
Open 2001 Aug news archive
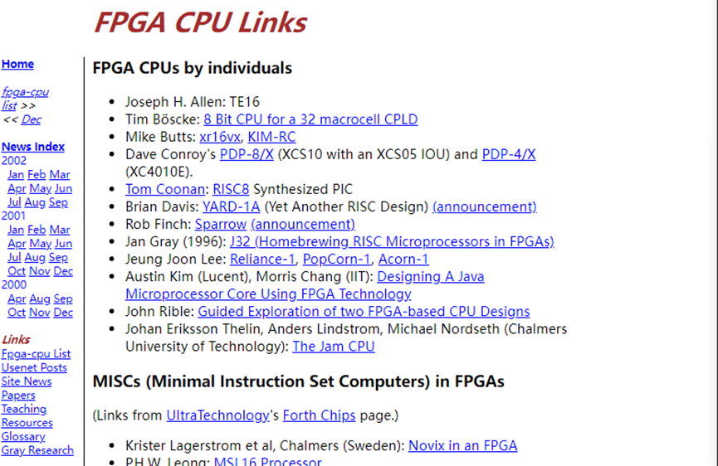pos(35,258)
